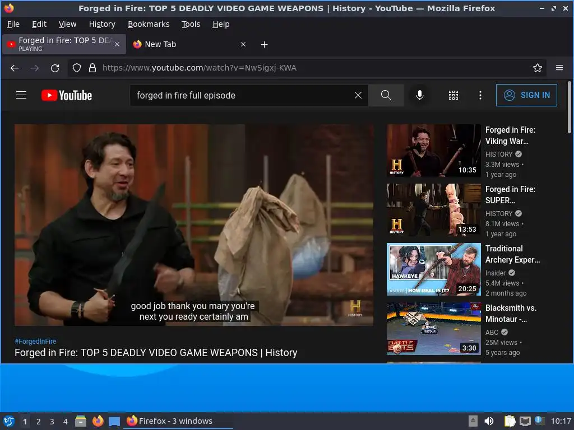Select the Forged in Fire playing tab
Viewport: 574px width, 430px height.
[64, 44]
